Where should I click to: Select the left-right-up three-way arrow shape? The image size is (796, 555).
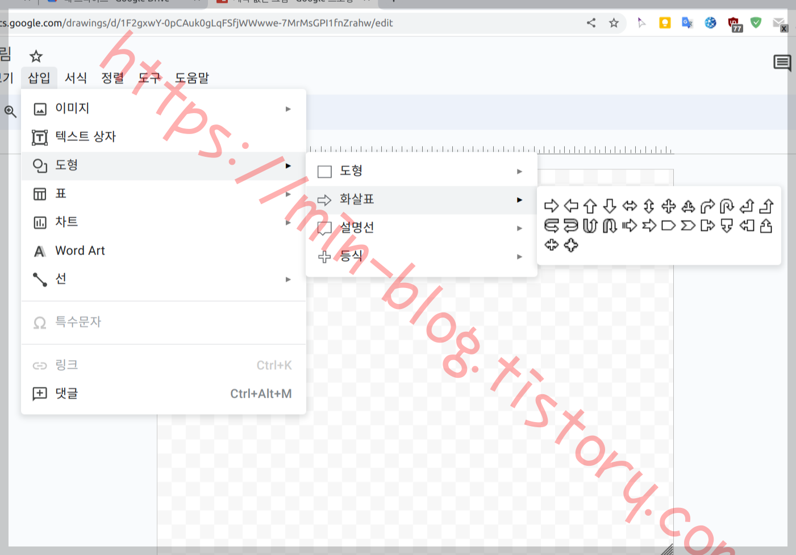click(688, 206)
